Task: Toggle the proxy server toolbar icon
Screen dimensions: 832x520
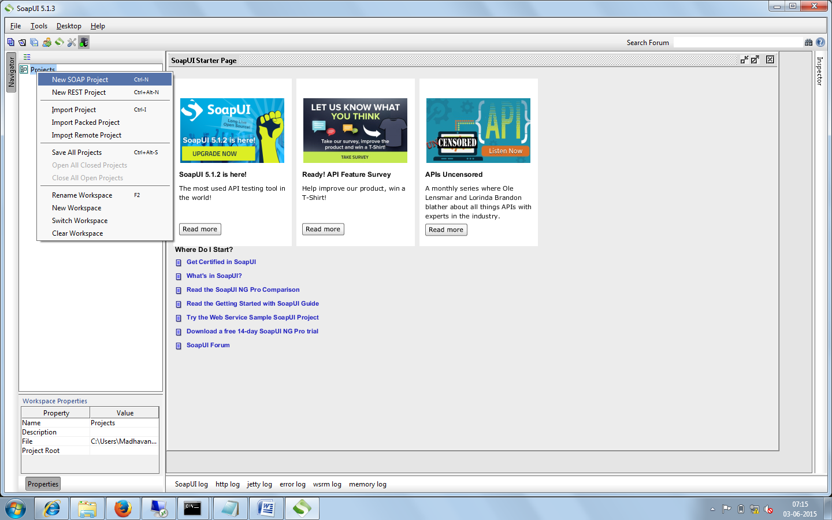Action: click(x=84, y=42)
